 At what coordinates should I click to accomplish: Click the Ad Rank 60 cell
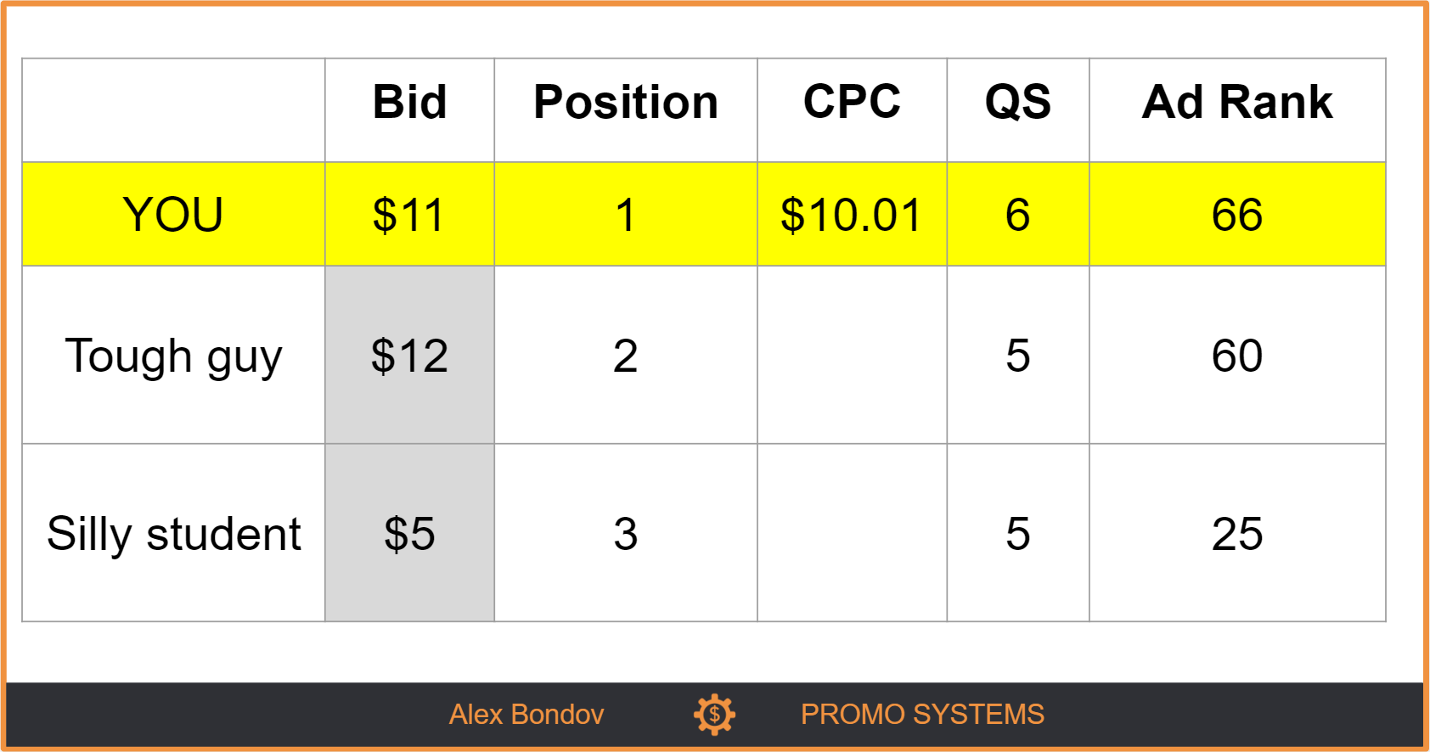click(x=1237, y=355)
